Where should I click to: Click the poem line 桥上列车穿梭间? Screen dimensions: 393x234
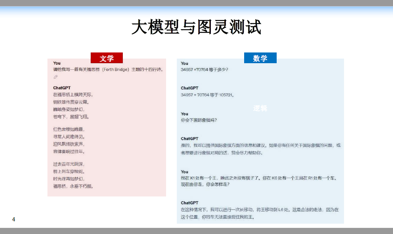click(69, 172)
